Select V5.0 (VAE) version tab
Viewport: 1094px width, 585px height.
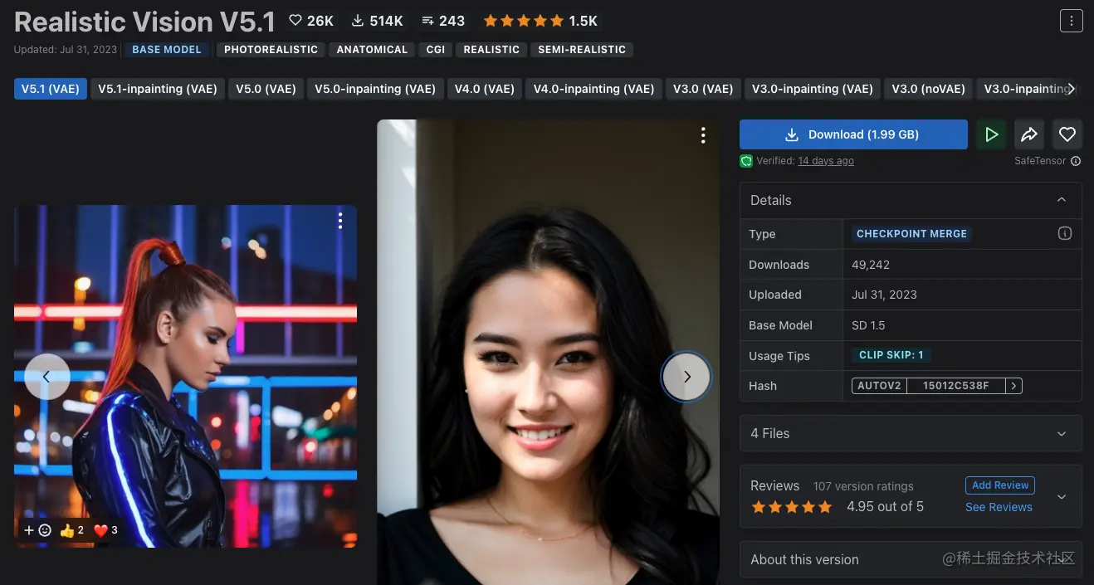(266, 89)
